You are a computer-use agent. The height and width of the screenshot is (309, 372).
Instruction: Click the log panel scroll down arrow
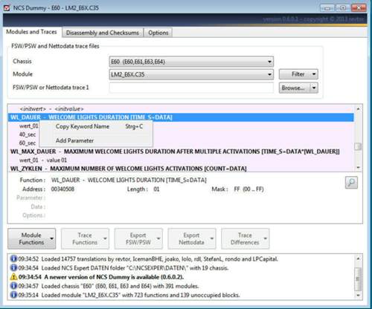click(358, 295)
